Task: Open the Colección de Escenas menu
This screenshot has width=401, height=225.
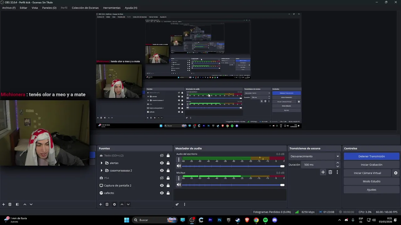Action: coord(85,8)
